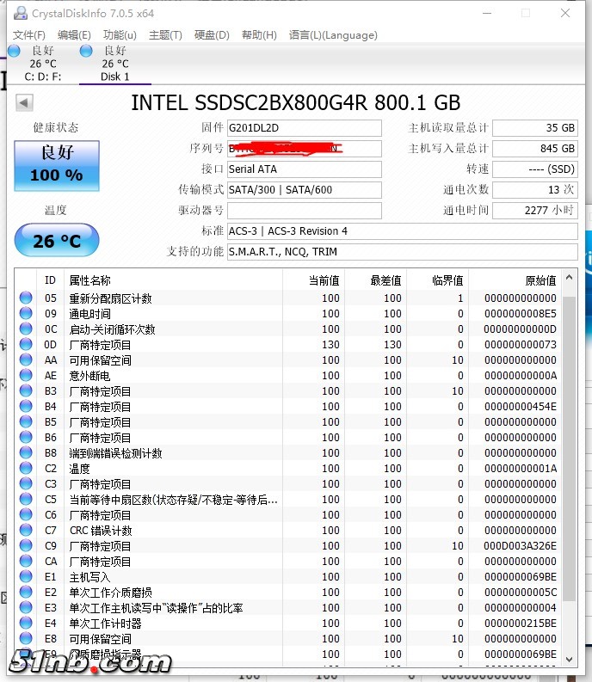Click the status orb for C: D: F: disk
Screen dimensions: 592x682
[14, 52]
